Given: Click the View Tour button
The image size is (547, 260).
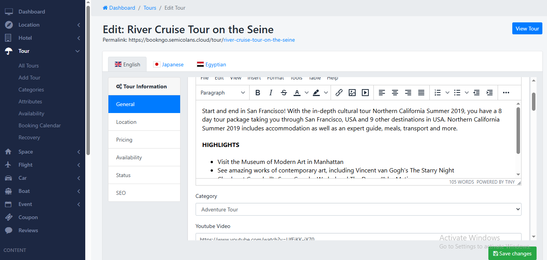Looking at the screenshot, I should [x=527, y=29].
